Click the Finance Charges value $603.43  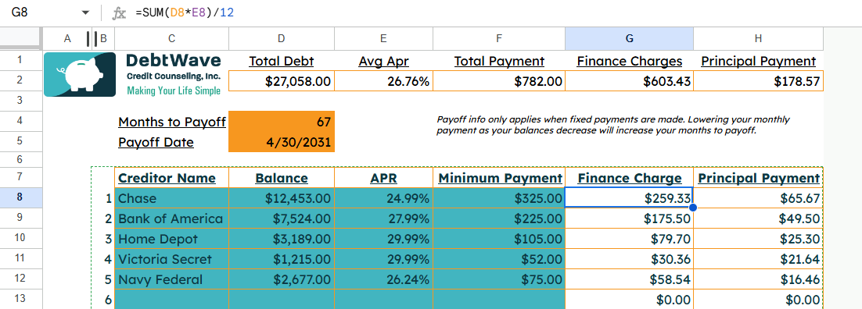(629, 81)
